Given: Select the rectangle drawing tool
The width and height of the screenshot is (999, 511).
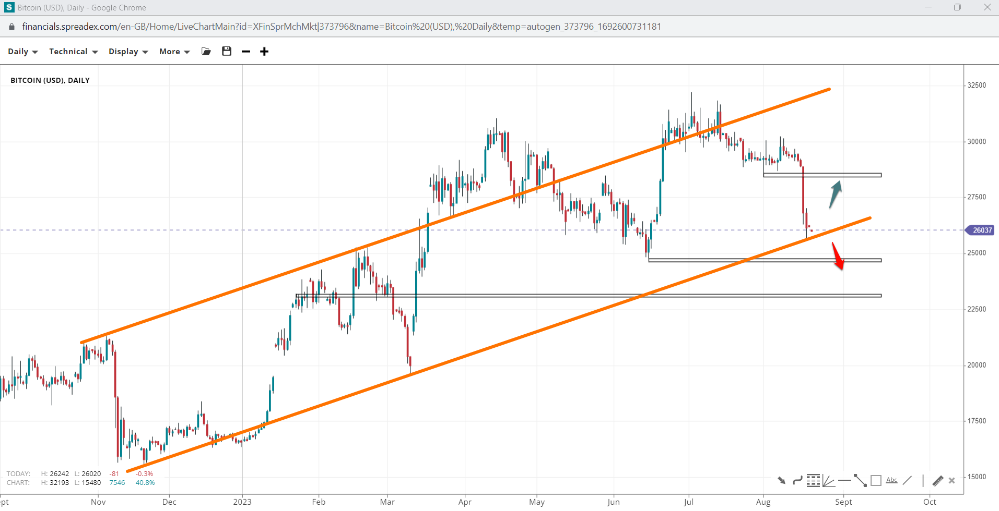Looking at the screenshot, I should [x=876, y=480].
